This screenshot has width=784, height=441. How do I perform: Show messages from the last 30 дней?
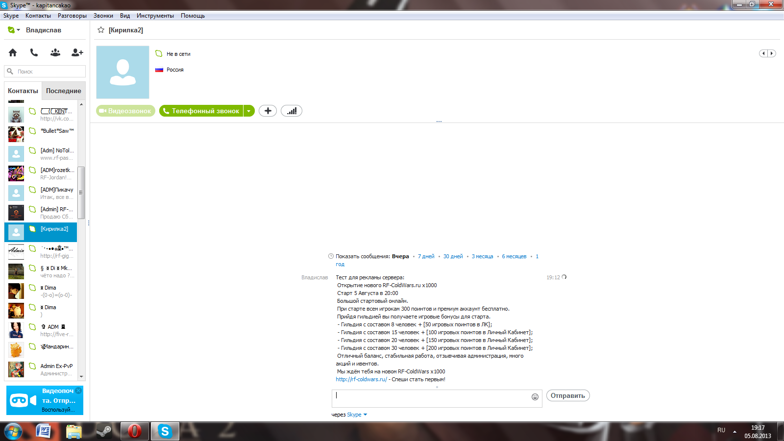[x=453, y=256]
